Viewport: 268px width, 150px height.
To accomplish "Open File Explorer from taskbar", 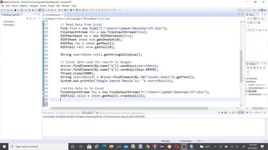I will [111, 146].
